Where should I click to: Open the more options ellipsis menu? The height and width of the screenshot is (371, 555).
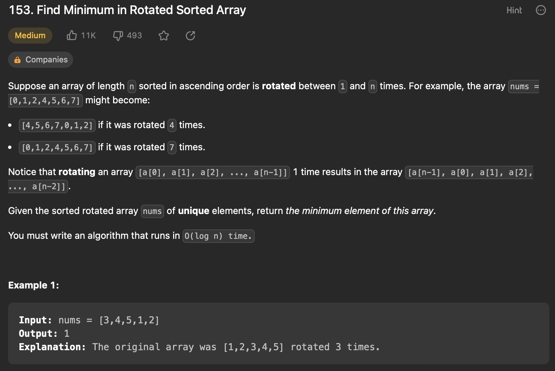point(541,10)
